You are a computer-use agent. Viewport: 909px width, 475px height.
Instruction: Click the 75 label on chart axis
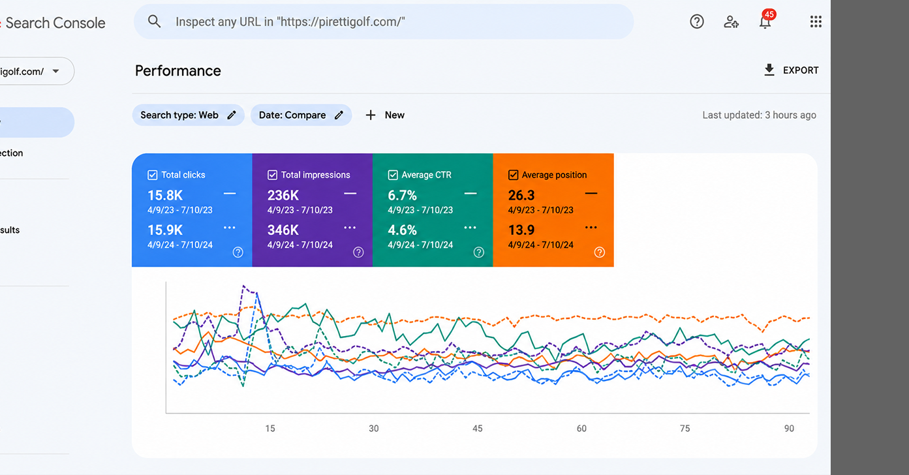click(x=685, y=429)
